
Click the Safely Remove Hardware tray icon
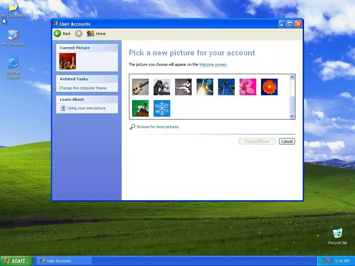tap(323, 261)
